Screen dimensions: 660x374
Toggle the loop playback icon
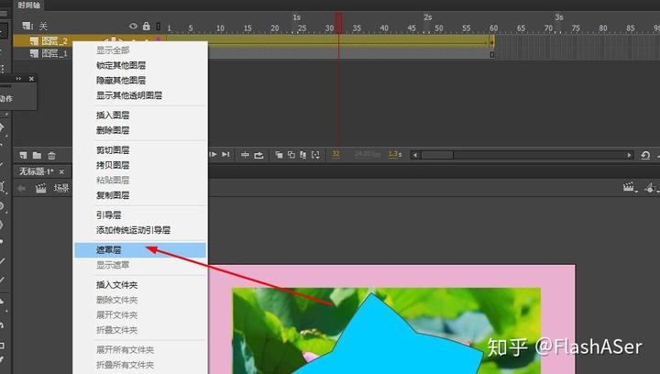coord(258,155)
